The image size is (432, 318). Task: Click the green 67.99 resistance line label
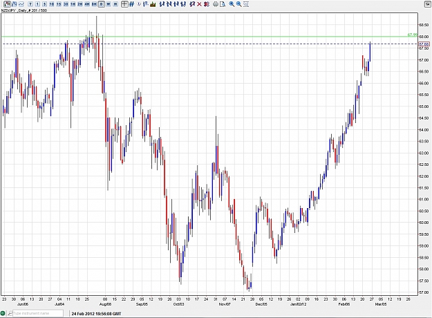tap(412, 35)
